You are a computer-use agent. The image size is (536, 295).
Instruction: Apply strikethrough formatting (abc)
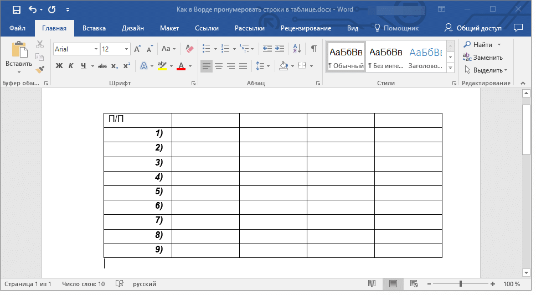click(x=102, y=66)
